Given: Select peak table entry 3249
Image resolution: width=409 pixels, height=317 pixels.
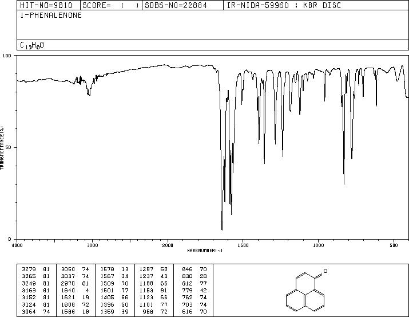Looking at the screenshot, I should coord(29,283).
